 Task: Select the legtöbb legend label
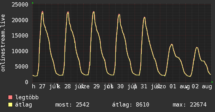coord(27,97)
